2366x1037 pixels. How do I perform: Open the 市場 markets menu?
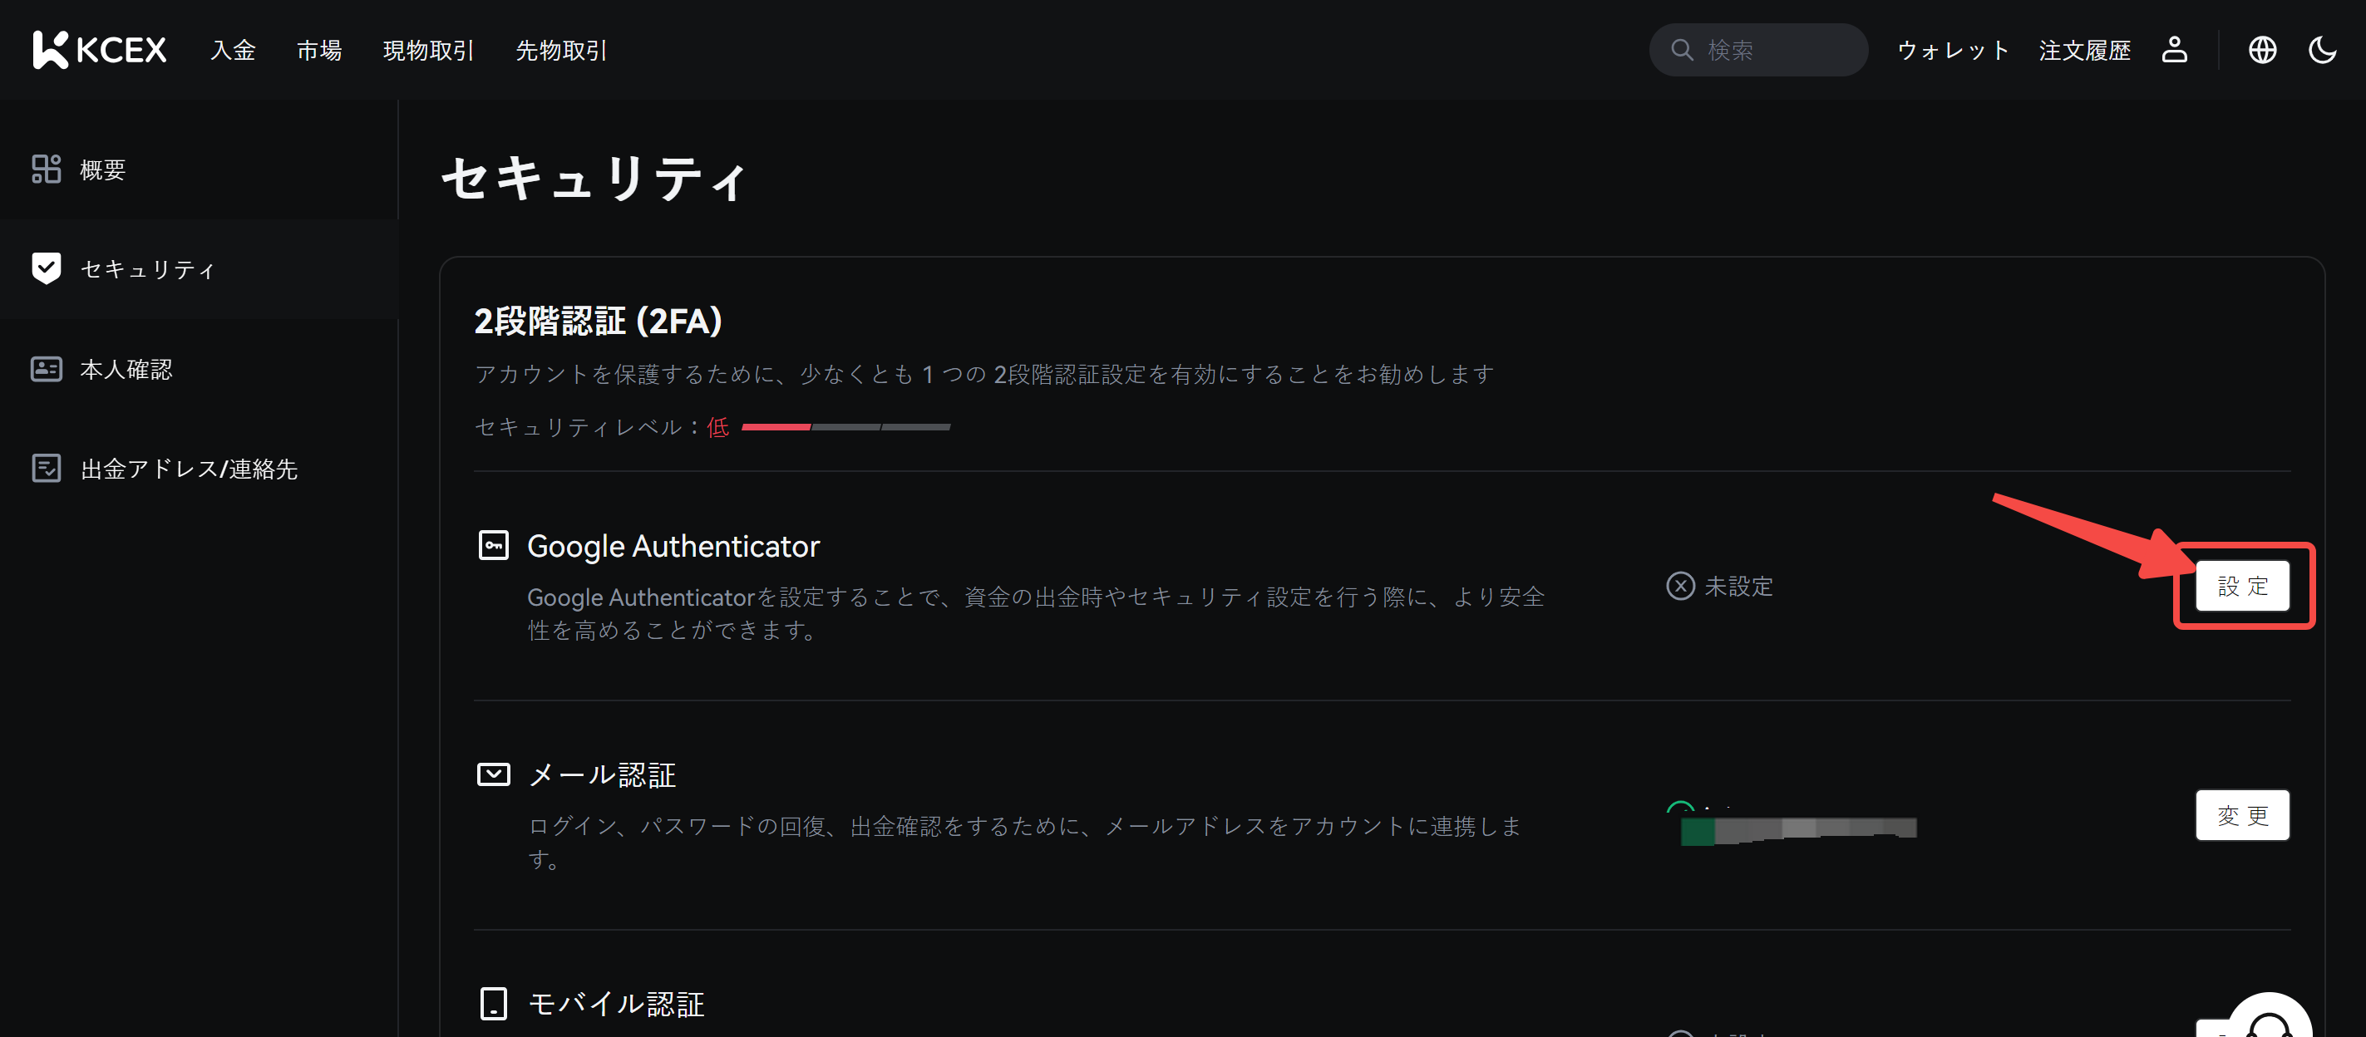(x=318, y=51)
